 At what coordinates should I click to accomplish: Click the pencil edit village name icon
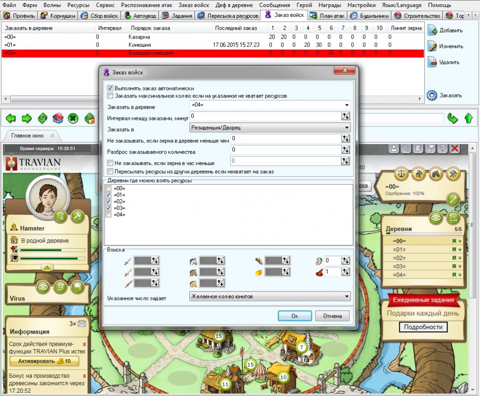(x=453, y=200)
